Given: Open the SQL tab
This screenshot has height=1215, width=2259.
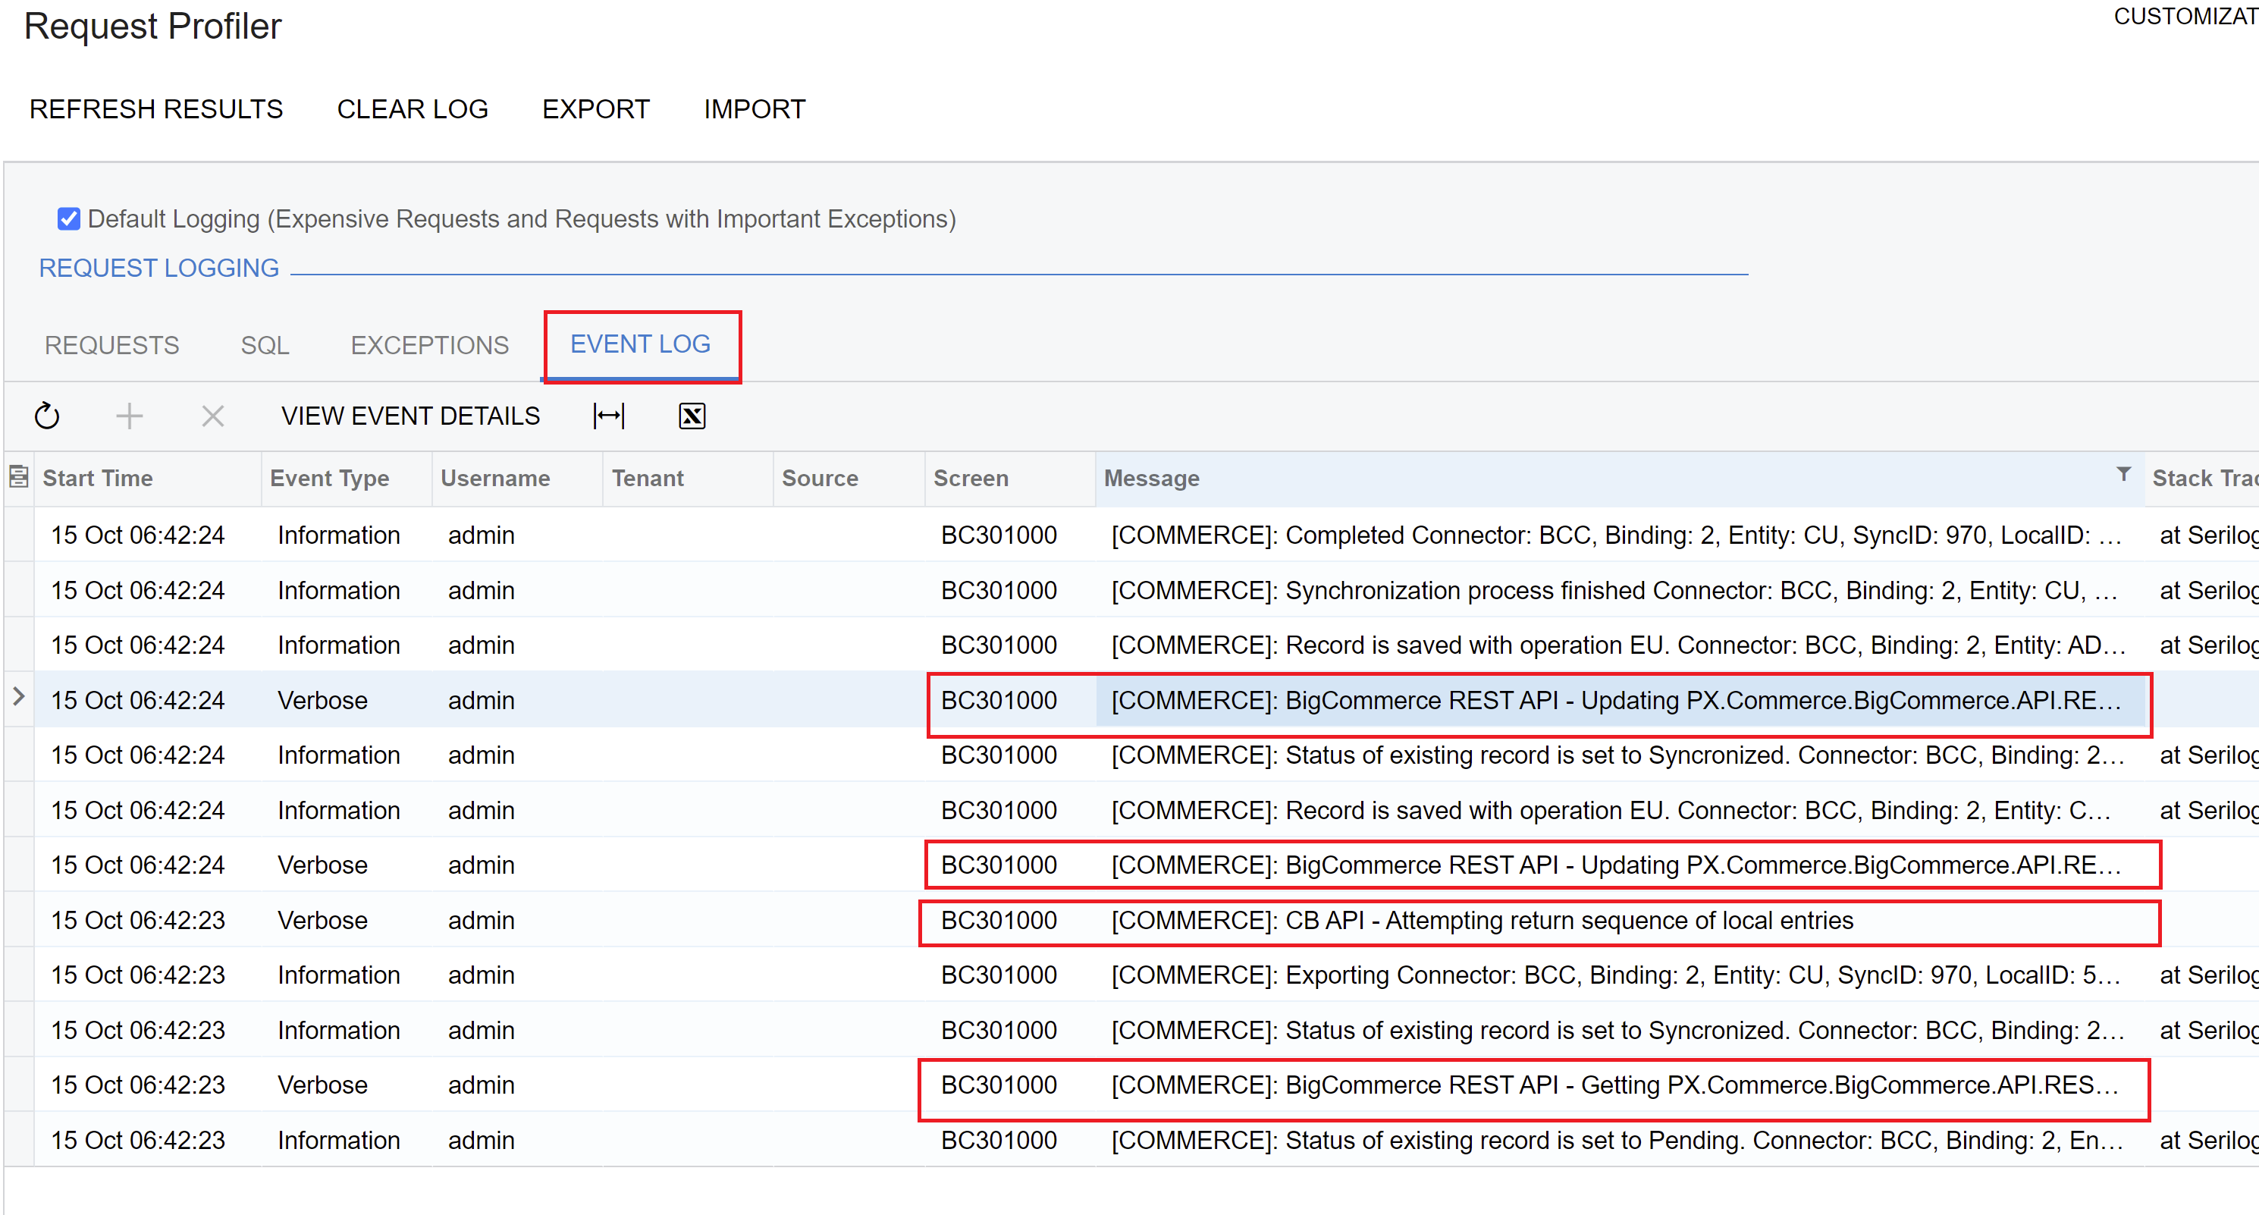Looking at the screenshot, I should click(x=265, y=345).
